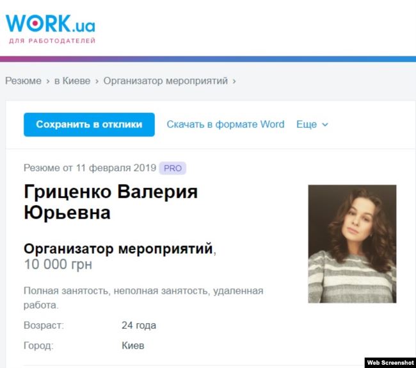The height and width of the screenshot is (368, 416).
Task: Click the 24 года age value
Action: click(139, 325)
